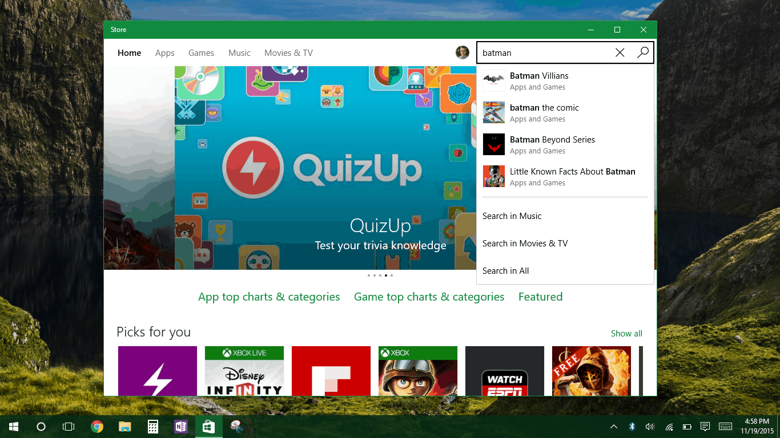Clear the search box with the X icon
The height and width of the screenshot is (438, 780).
(x=620, y=52)
